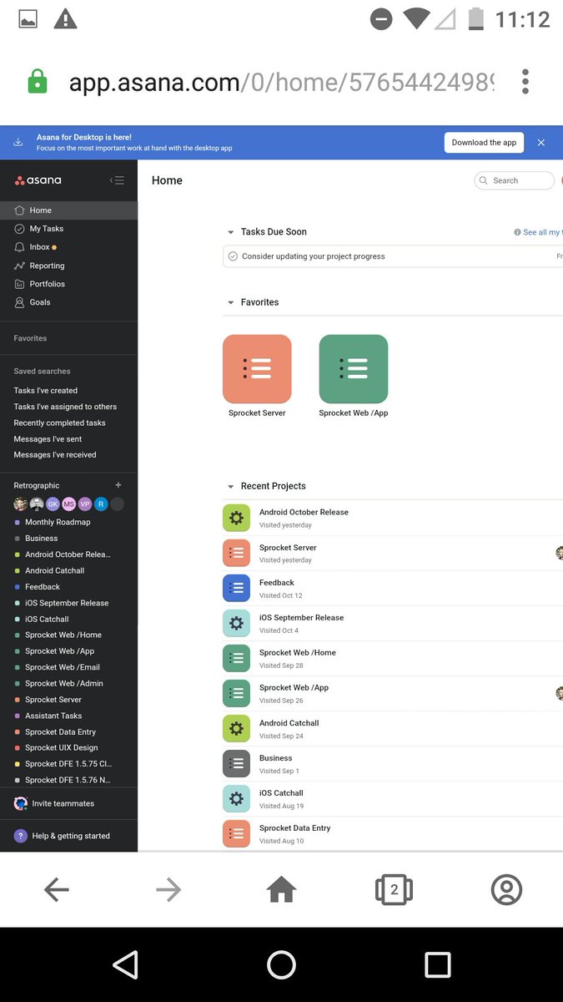Open 'Recently completed tasks' saved search

click(60, 423)
